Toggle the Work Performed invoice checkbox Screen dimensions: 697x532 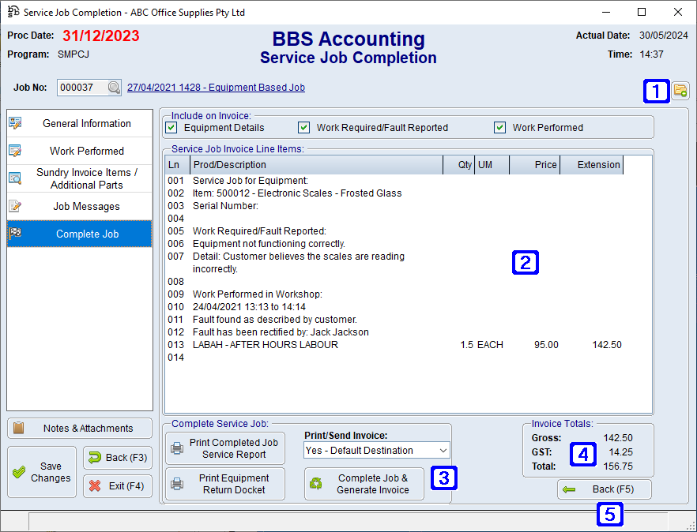pyautogui.click(x=499, y=127)
